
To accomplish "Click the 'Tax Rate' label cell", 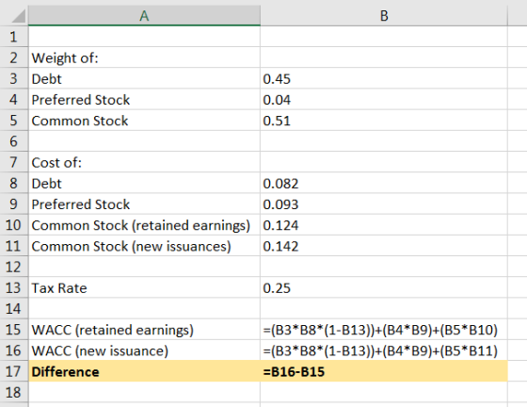I will tap(144, 287).
